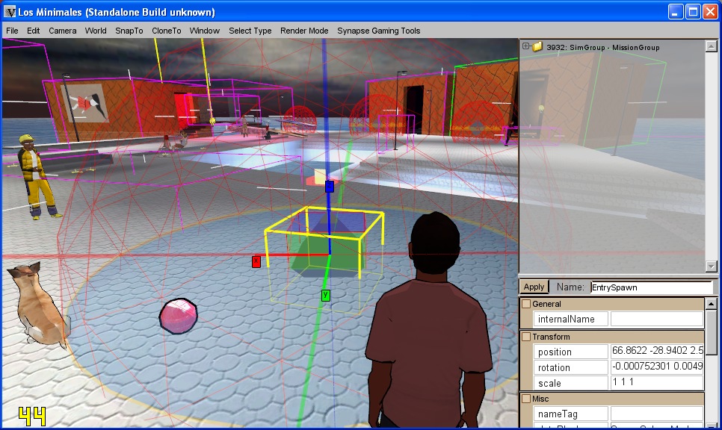Open the World menu

tap(96, 31)
